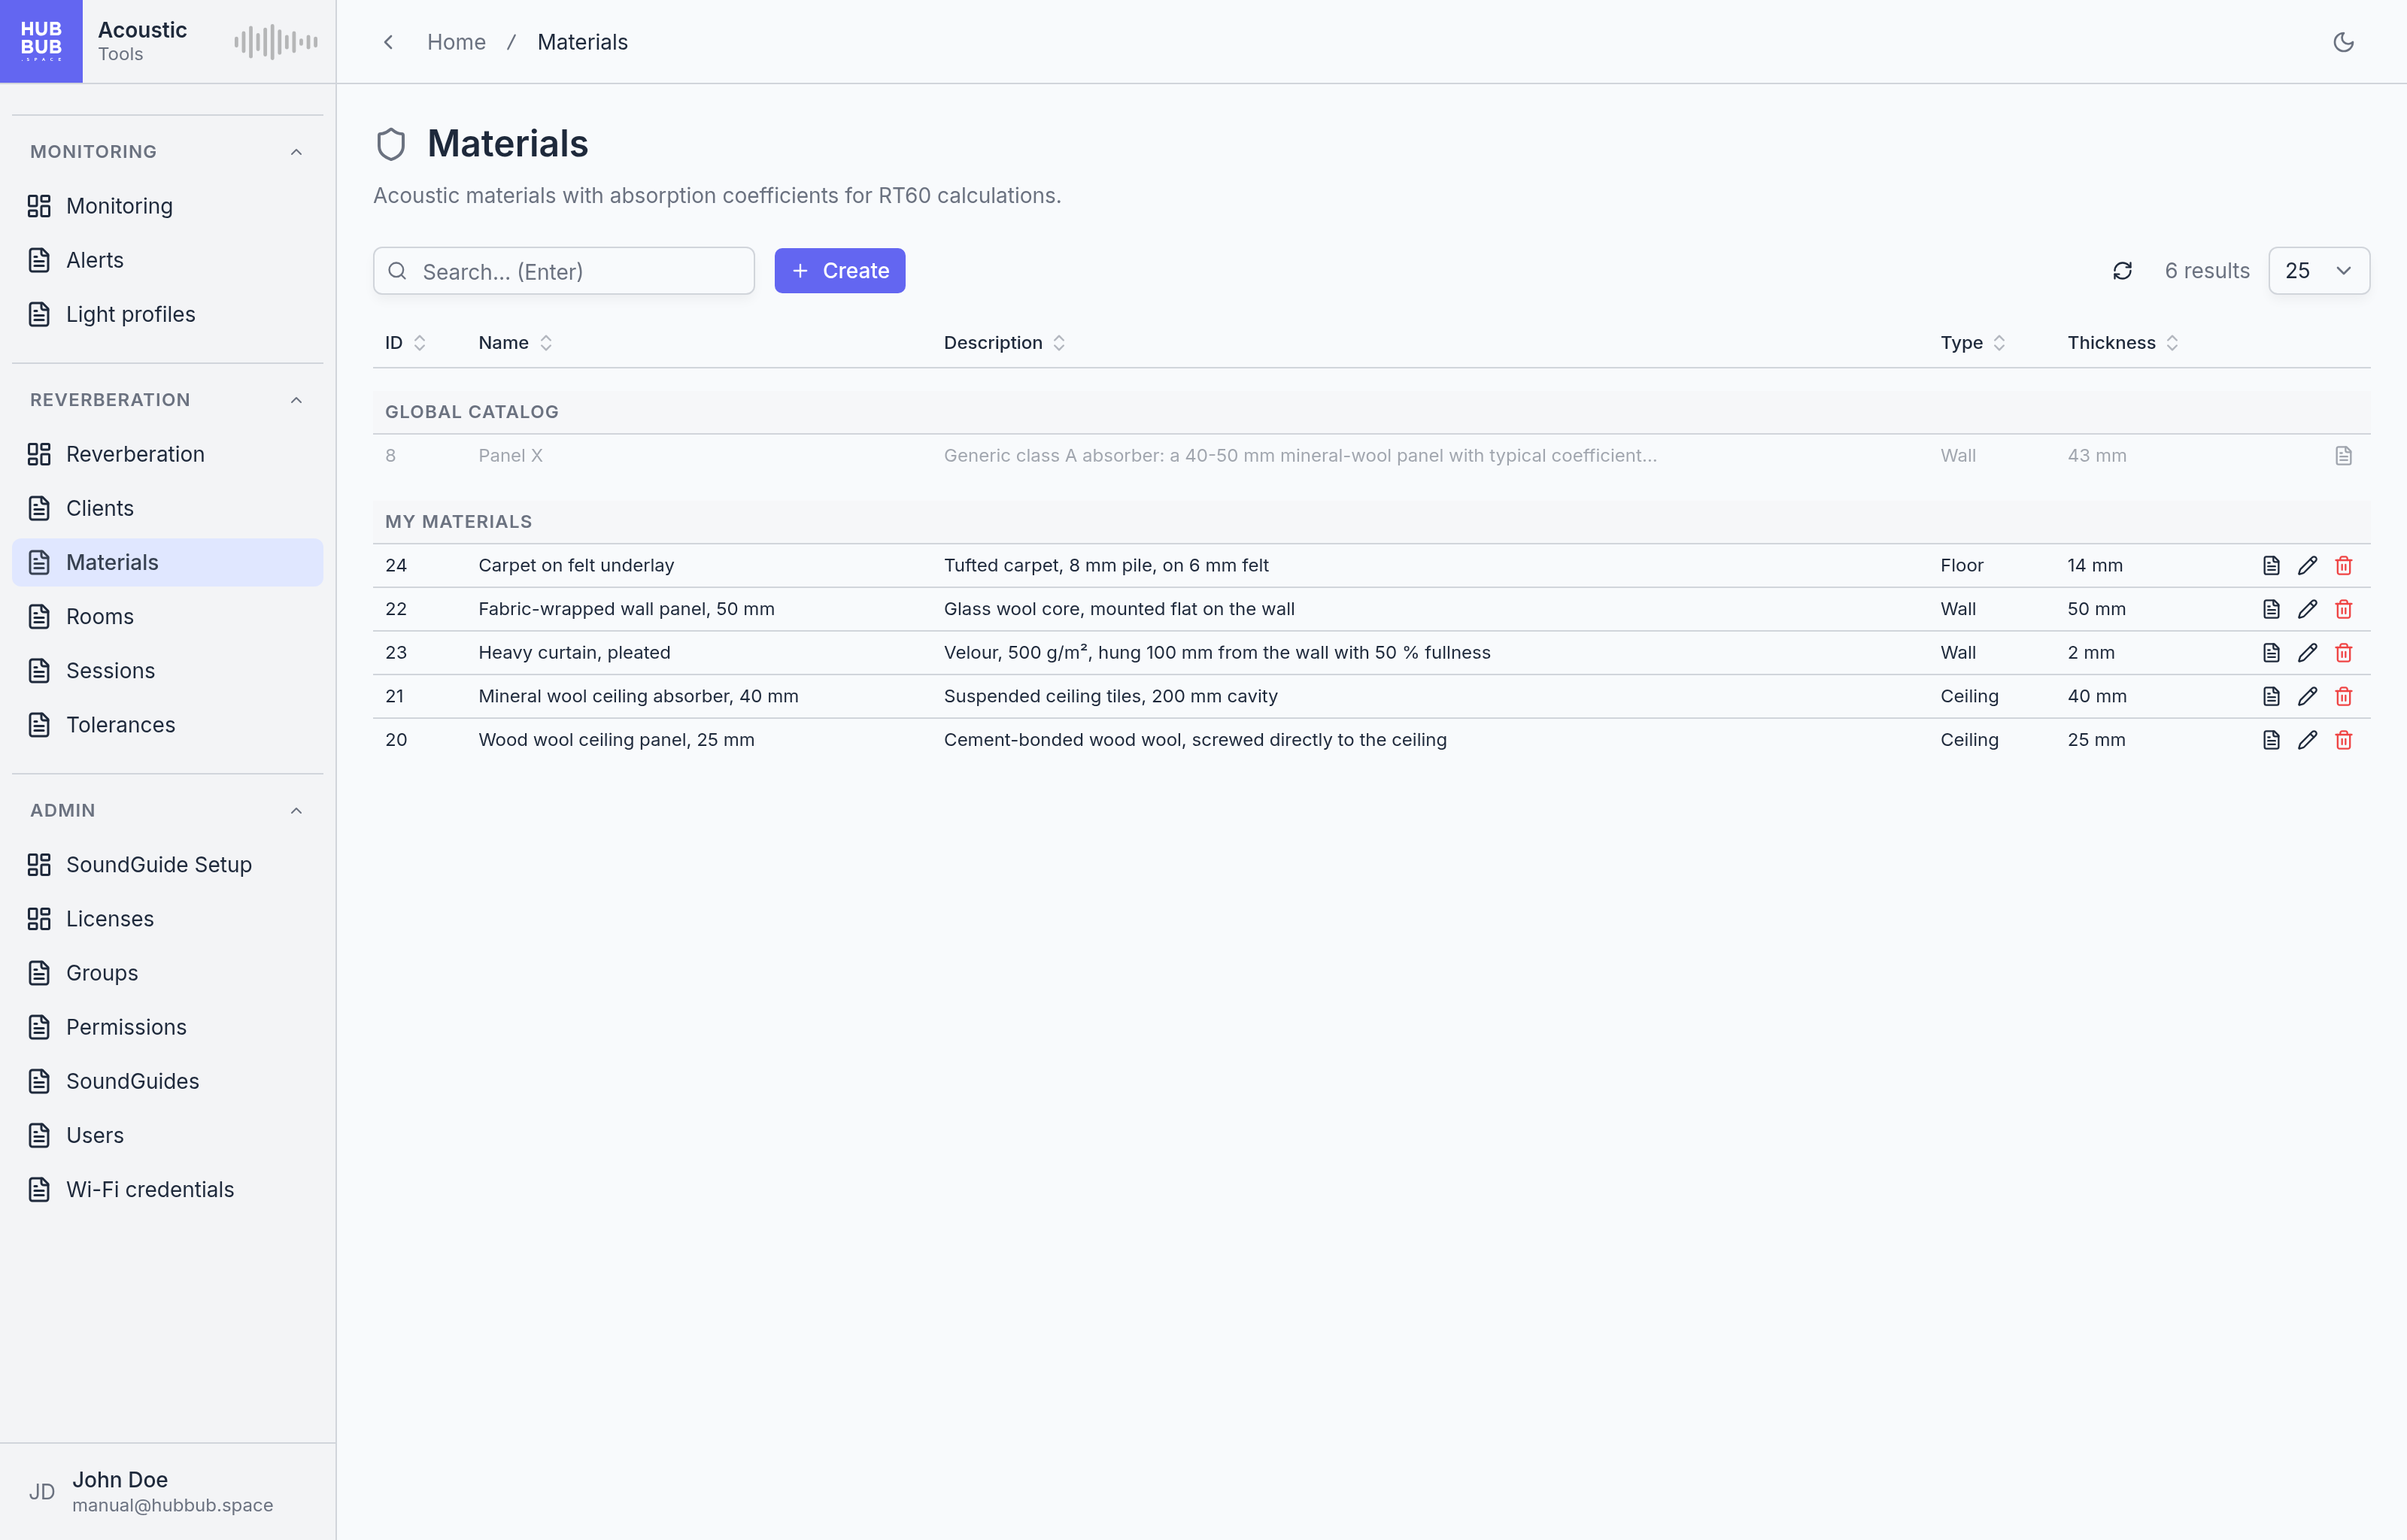Open Rooms in the sidebar
Image resolution: width=2407 pixels, height=1540 pixels.
(x=168, y=617)
